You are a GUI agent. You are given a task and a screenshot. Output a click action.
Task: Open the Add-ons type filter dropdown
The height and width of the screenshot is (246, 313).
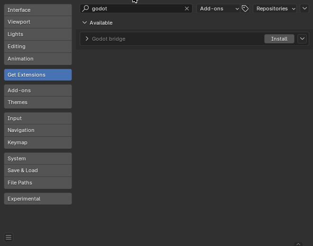point(219,9)
